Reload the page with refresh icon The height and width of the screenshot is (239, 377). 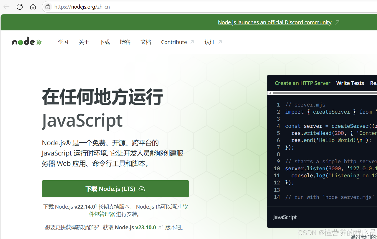[x=20, y=6]
